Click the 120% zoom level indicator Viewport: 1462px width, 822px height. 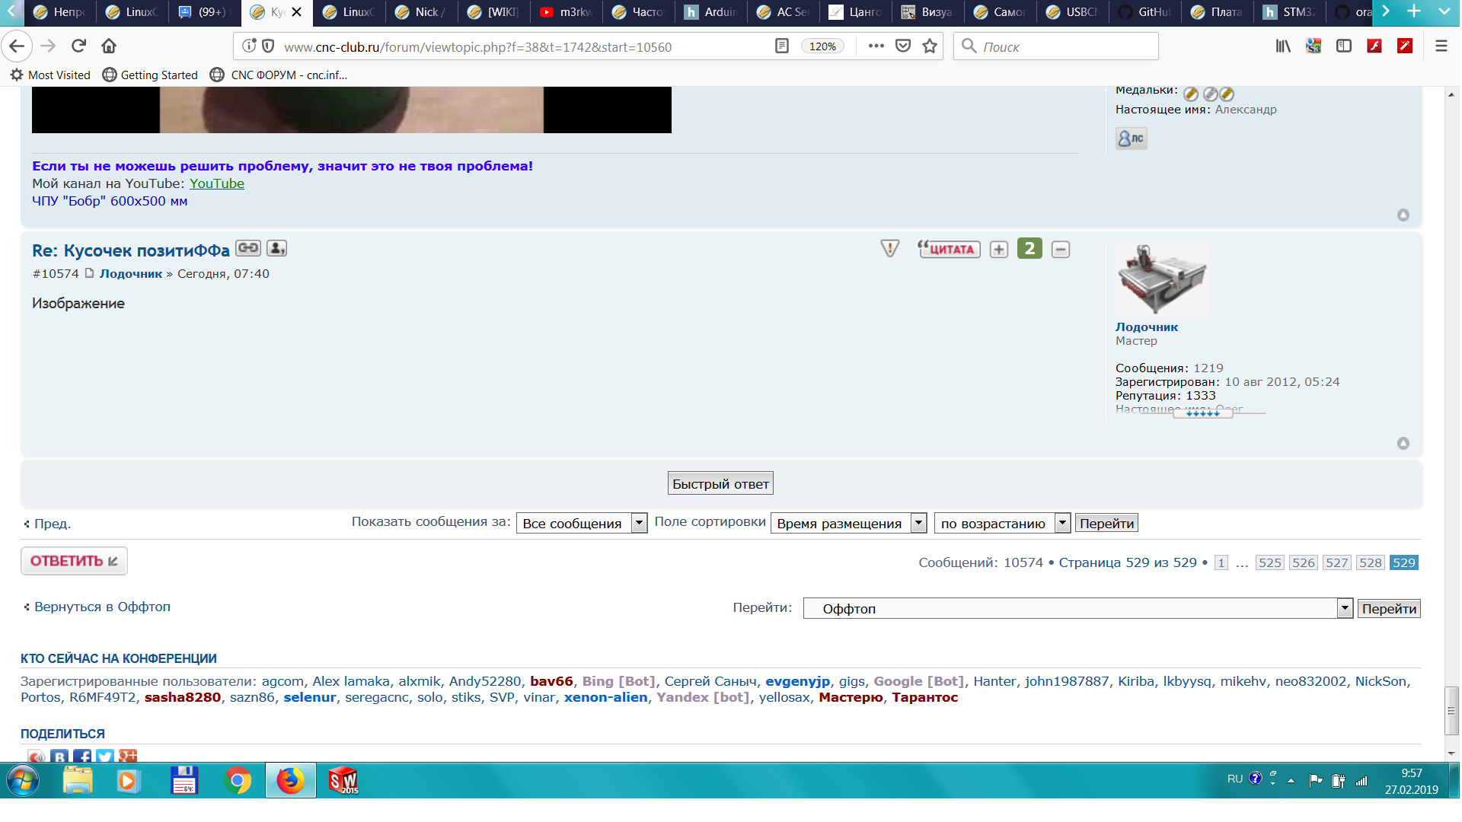(x=822, y=46)
